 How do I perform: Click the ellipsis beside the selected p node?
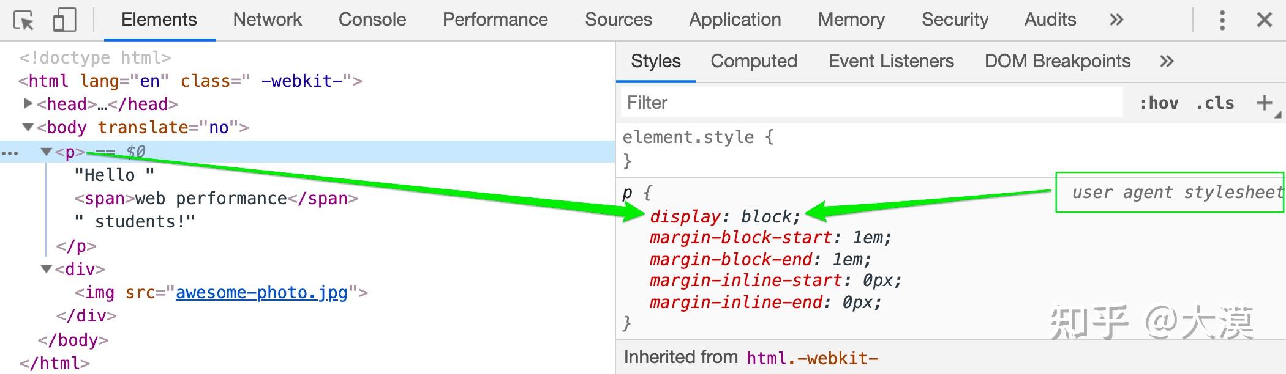pyautogui.click(x=10, y=153)
